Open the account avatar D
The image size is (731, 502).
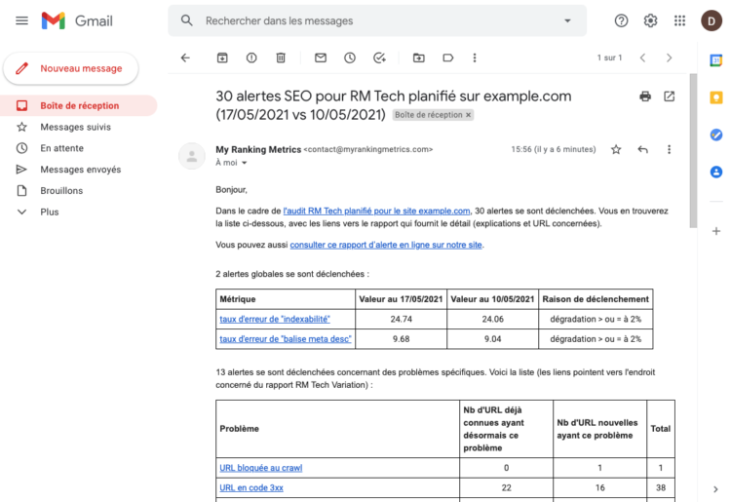(x=712, y=21)
